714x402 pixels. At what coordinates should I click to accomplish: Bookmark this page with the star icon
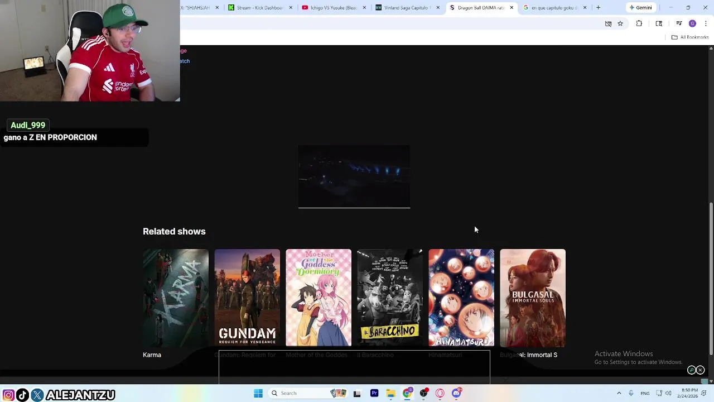coord(620,23)
